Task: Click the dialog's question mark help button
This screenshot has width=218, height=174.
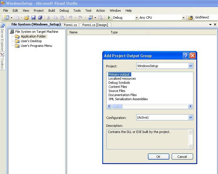Action: (x=186, y=56)
